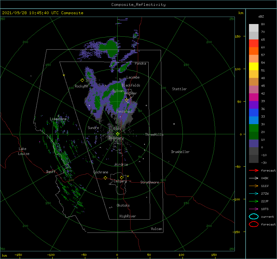Click the magenta 18TS arrow icon
This screenshot has width=277, height=259.
tap(254, 209)
